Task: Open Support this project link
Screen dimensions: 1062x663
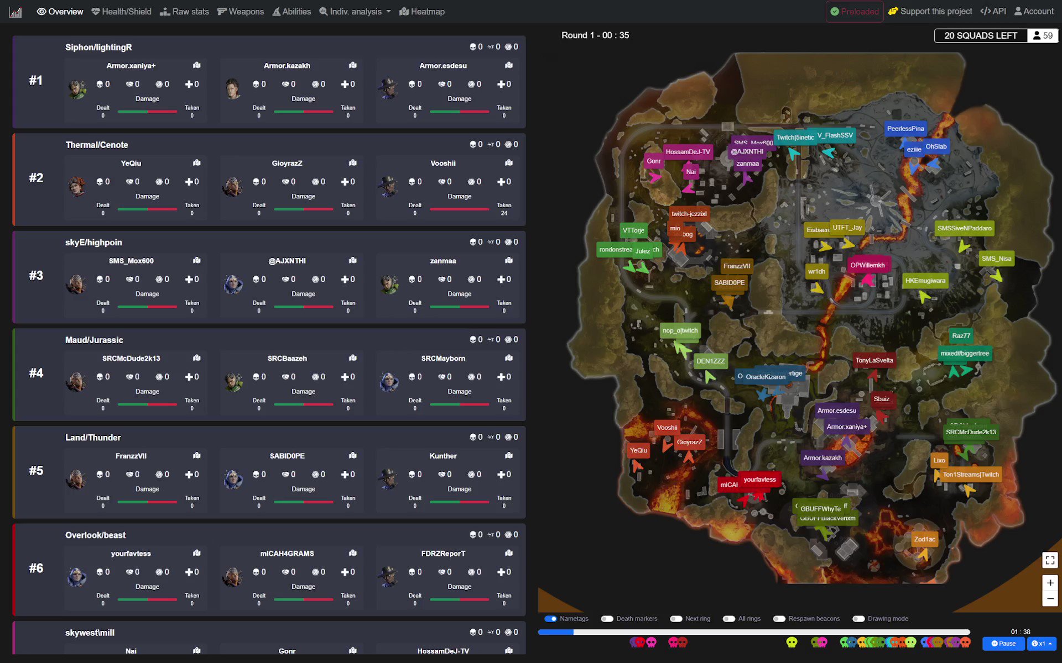Action: pos(930,12)
